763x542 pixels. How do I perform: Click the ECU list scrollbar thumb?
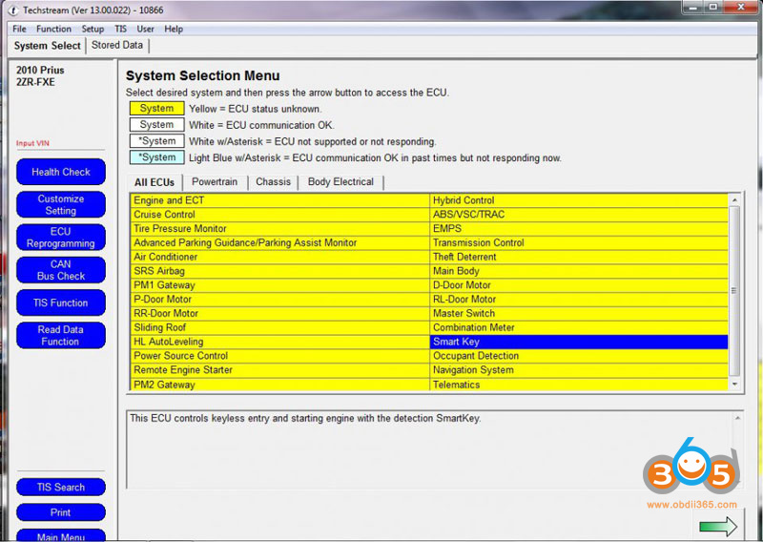tap(734, 291)
